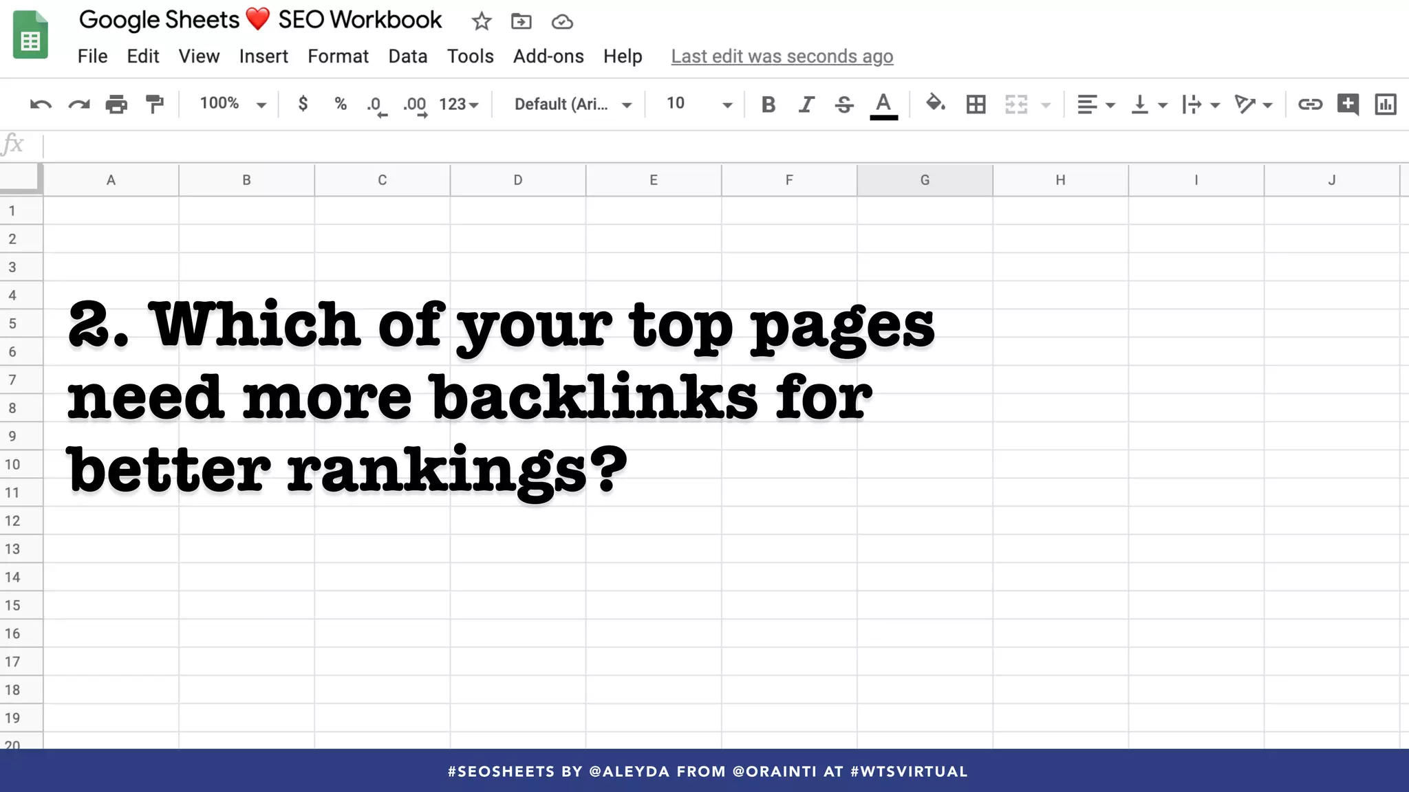The image size is (1409, 792).
Task: Star the SEO Workbook spreadsheet
Action: [482, 21]
